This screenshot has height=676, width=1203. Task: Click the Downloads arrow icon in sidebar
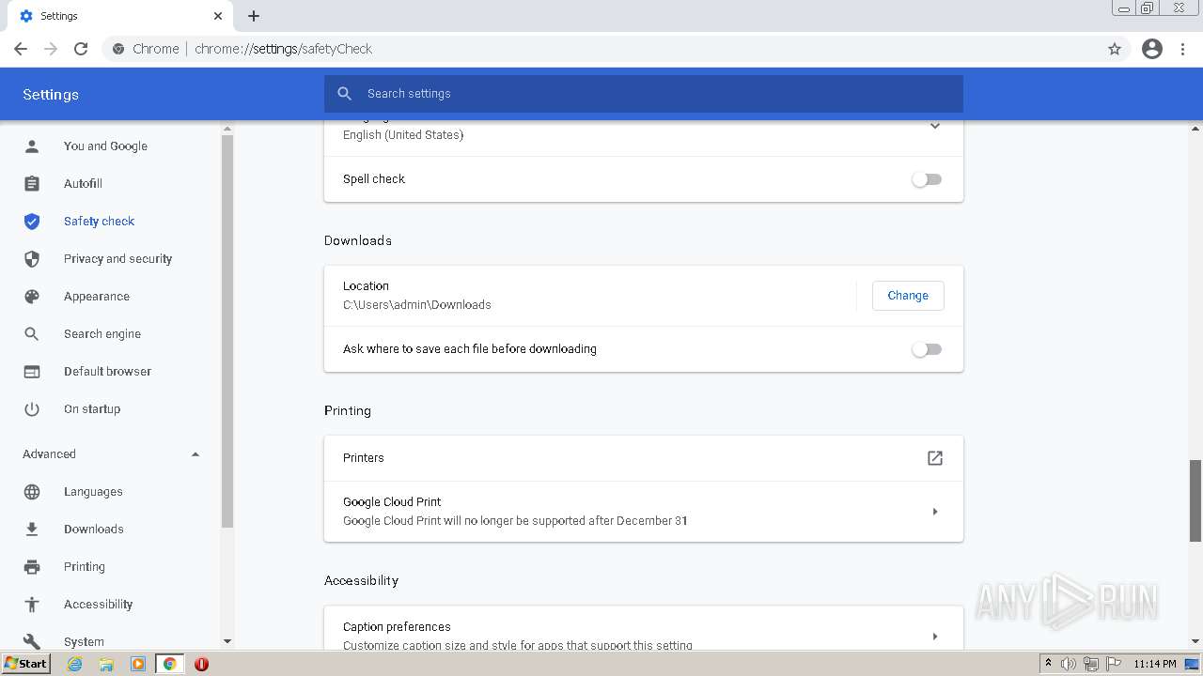(32, 529)
